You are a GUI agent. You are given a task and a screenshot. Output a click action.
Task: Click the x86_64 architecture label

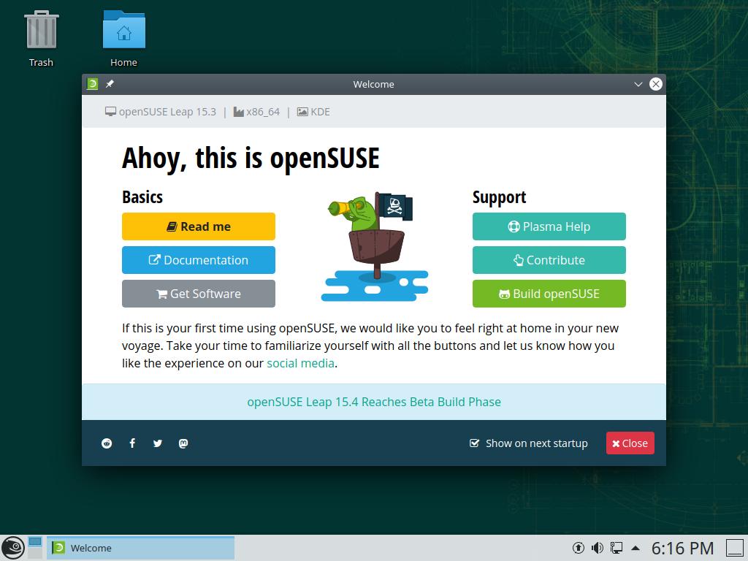[263, 112]
